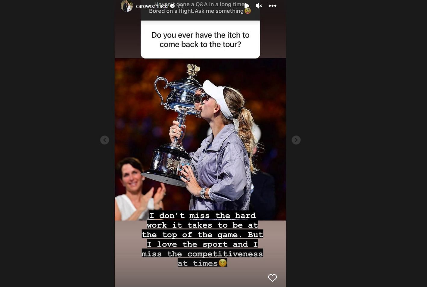Go to the previous story
Image resolution: width=427 pixels, height=287 pixels.
[x=104, y=140]
